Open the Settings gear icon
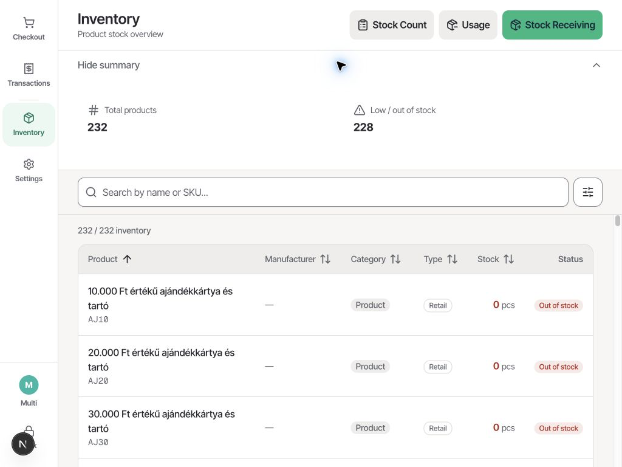Image resolution: width=622 pixels, height=467 pixels. point(29,164)
